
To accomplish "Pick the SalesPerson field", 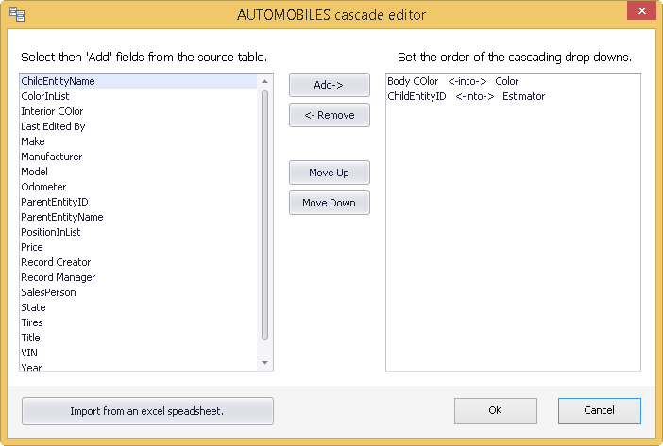I will [138, 292].
